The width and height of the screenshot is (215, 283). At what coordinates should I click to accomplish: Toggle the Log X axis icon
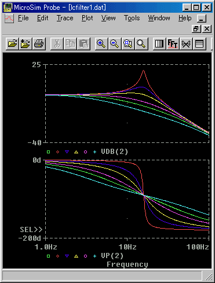[x=159, y=44]
